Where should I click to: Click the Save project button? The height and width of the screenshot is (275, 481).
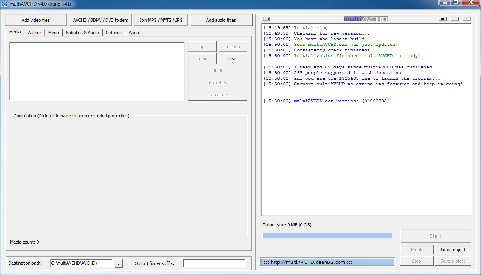pyautogui.click(x=453, y=261)
